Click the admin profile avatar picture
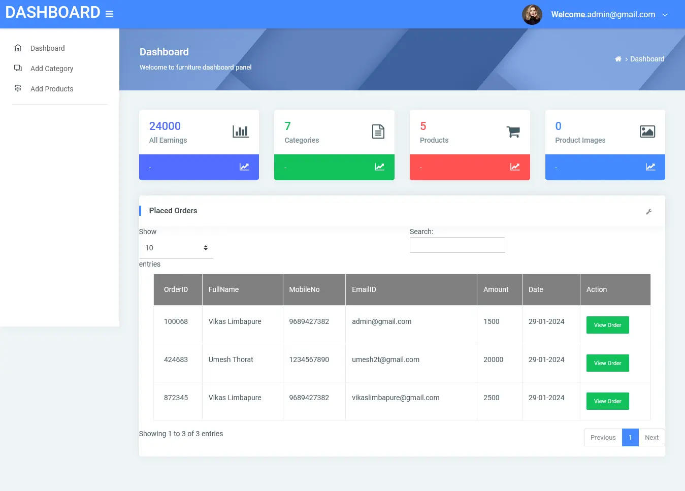 pos(532,15)
